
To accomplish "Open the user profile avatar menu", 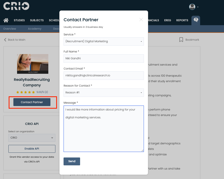I will click(193, 7).
